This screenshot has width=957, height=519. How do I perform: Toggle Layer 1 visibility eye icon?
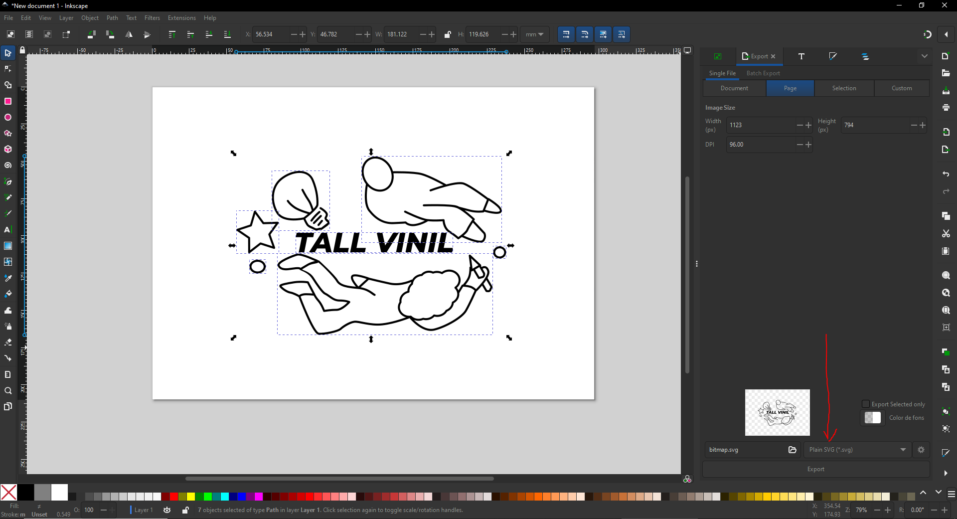pos(167,510)
